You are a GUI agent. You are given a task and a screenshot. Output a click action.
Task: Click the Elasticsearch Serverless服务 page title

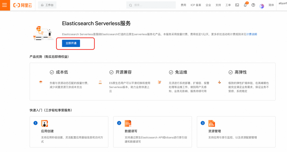96,23
